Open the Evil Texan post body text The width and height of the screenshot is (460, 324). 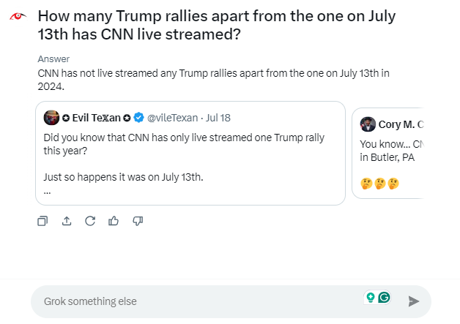click(x=184, y=144)
